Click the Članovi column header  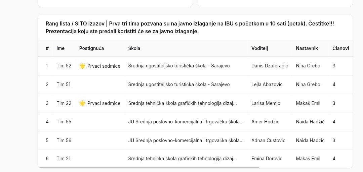[x=340, y=48]
